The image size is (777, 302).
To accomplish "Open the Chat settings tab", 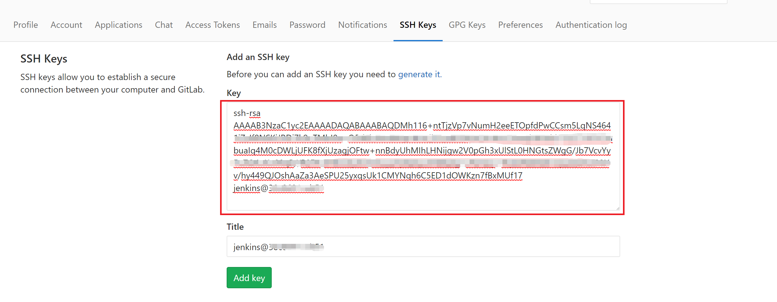I will click(164, 25).
